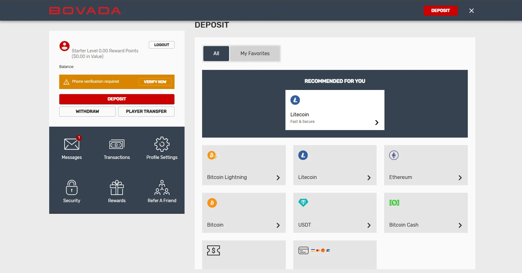The height and width of the screenshot is (273, 522).
Task: Open the Transactions cash icon
Action: [x=117, y=144]
